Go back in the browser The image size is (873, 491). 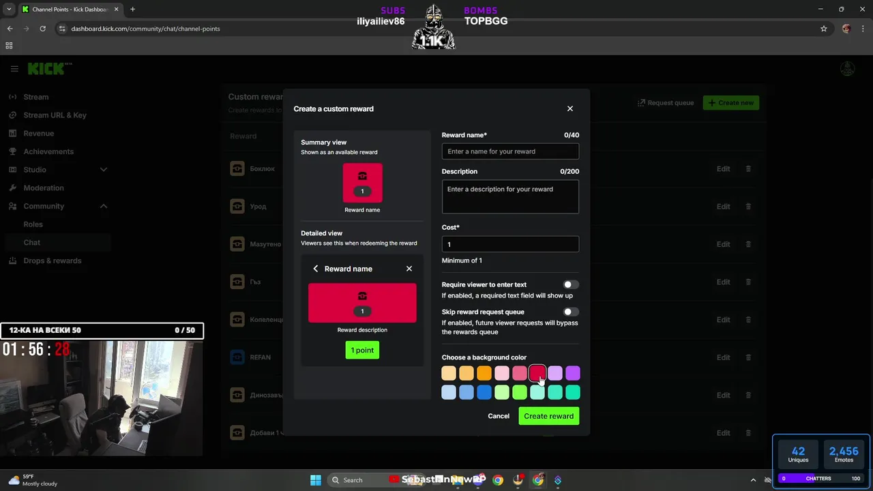(x=10, y=29)
